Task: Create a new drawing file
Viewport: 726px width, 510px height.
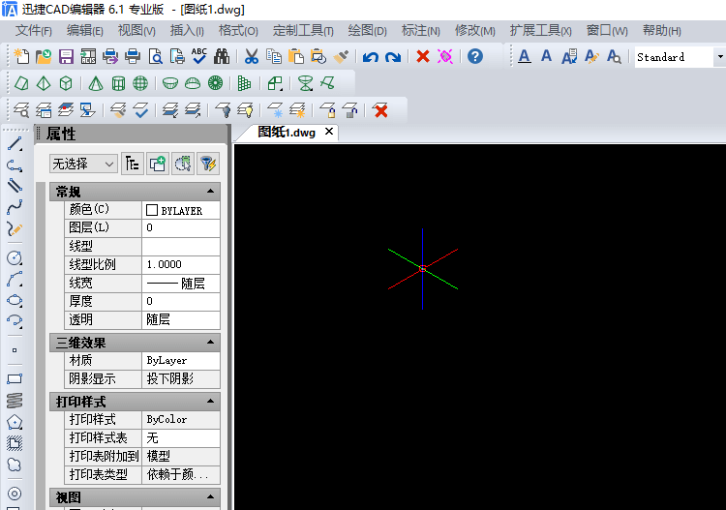Action: (21, 56)
